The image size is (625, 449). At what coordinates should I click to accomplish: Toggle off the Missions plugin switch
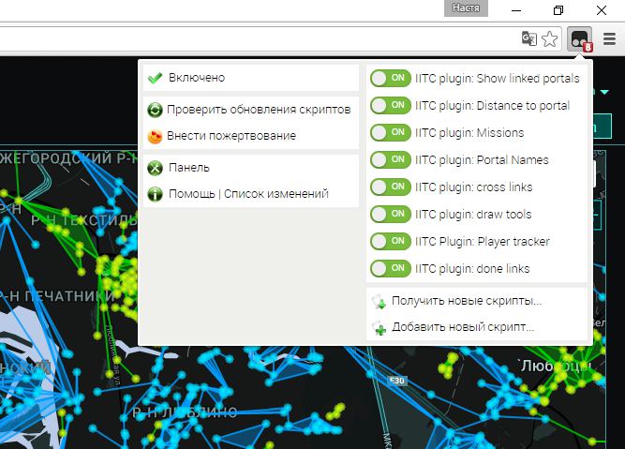390,132
